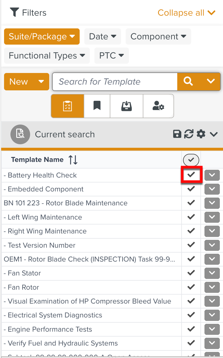Image resolution: width=223 pixels, height=358 pixels.
Task: Expand row menu for Embedded Component
Action: (212, 189)
